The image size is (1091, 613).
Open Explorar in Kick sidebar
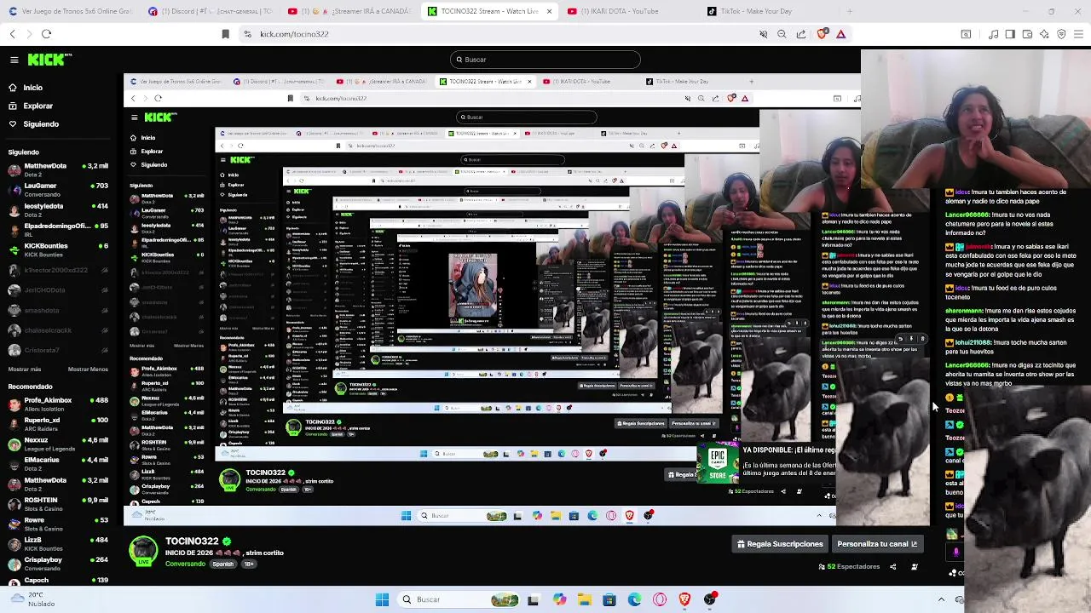click(x=31, y=106)
